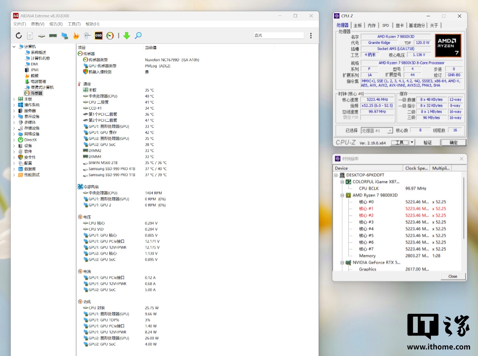Click the 性能测试 tree item

coord(32,175)
